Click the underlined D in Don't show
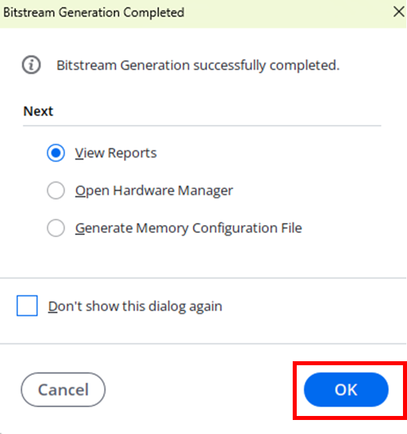407x434 pixels. (x=53, y=306)
